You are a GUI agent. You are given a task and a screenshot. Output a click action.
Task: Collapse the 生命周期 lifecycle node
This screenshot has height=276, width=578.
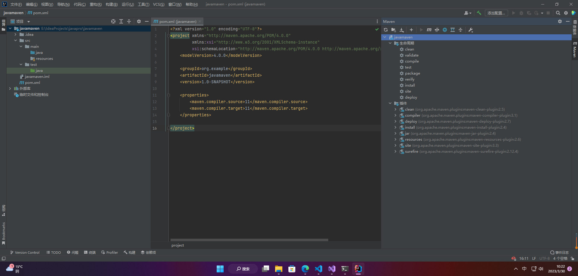[390, 43]
